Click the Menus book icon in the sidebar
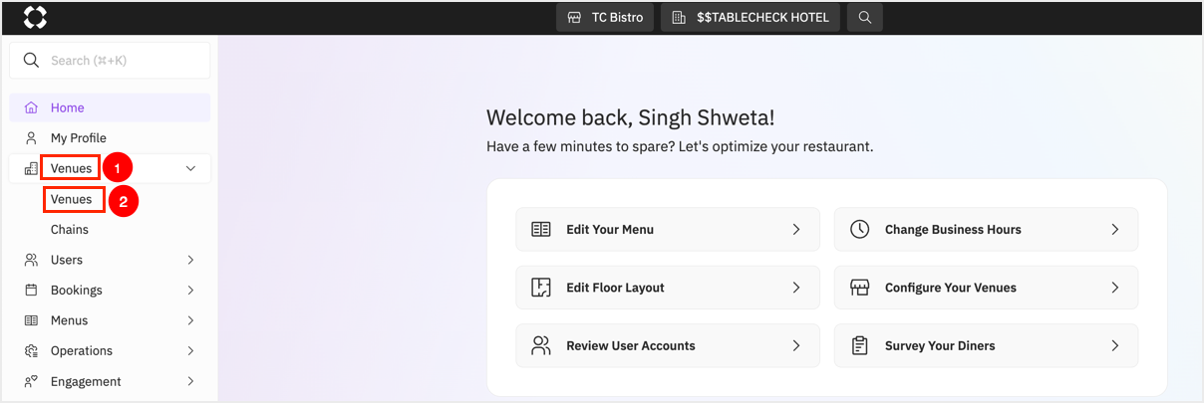Screen dimensions: 1204x403 pyautogui.click(x=31, y=320)
